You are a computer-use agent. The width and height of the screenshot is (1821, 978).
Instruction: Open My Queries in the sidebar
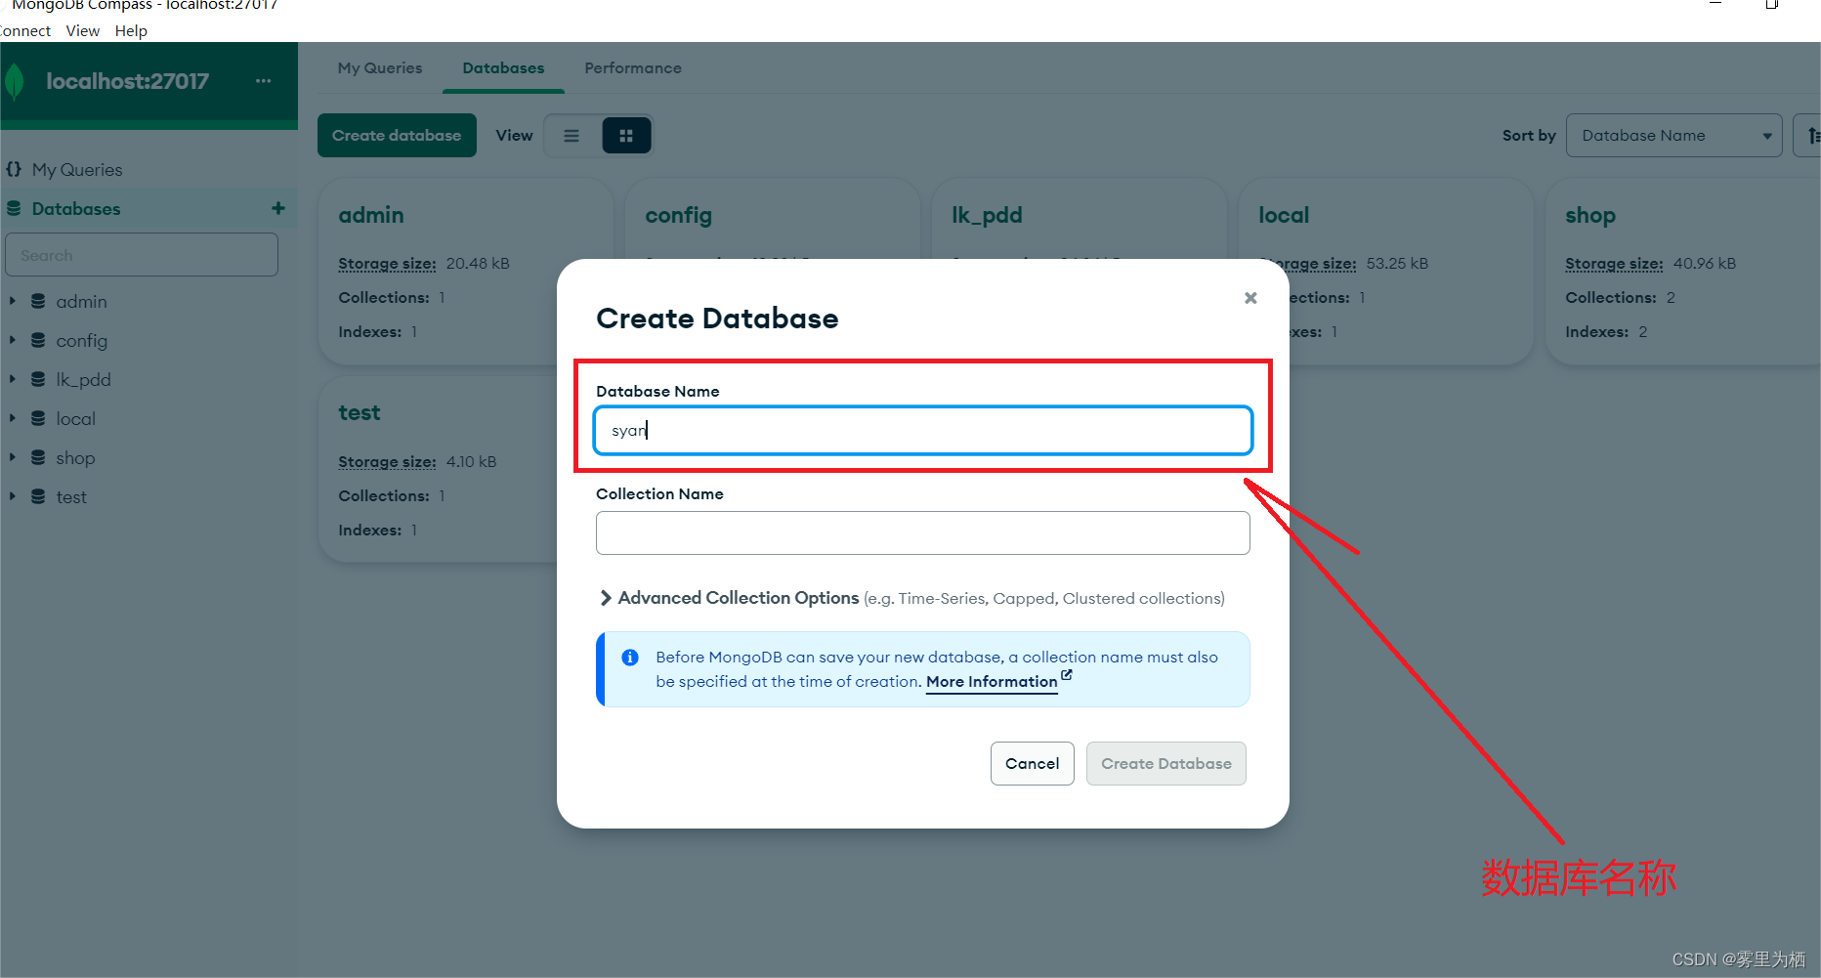(77, 170)
